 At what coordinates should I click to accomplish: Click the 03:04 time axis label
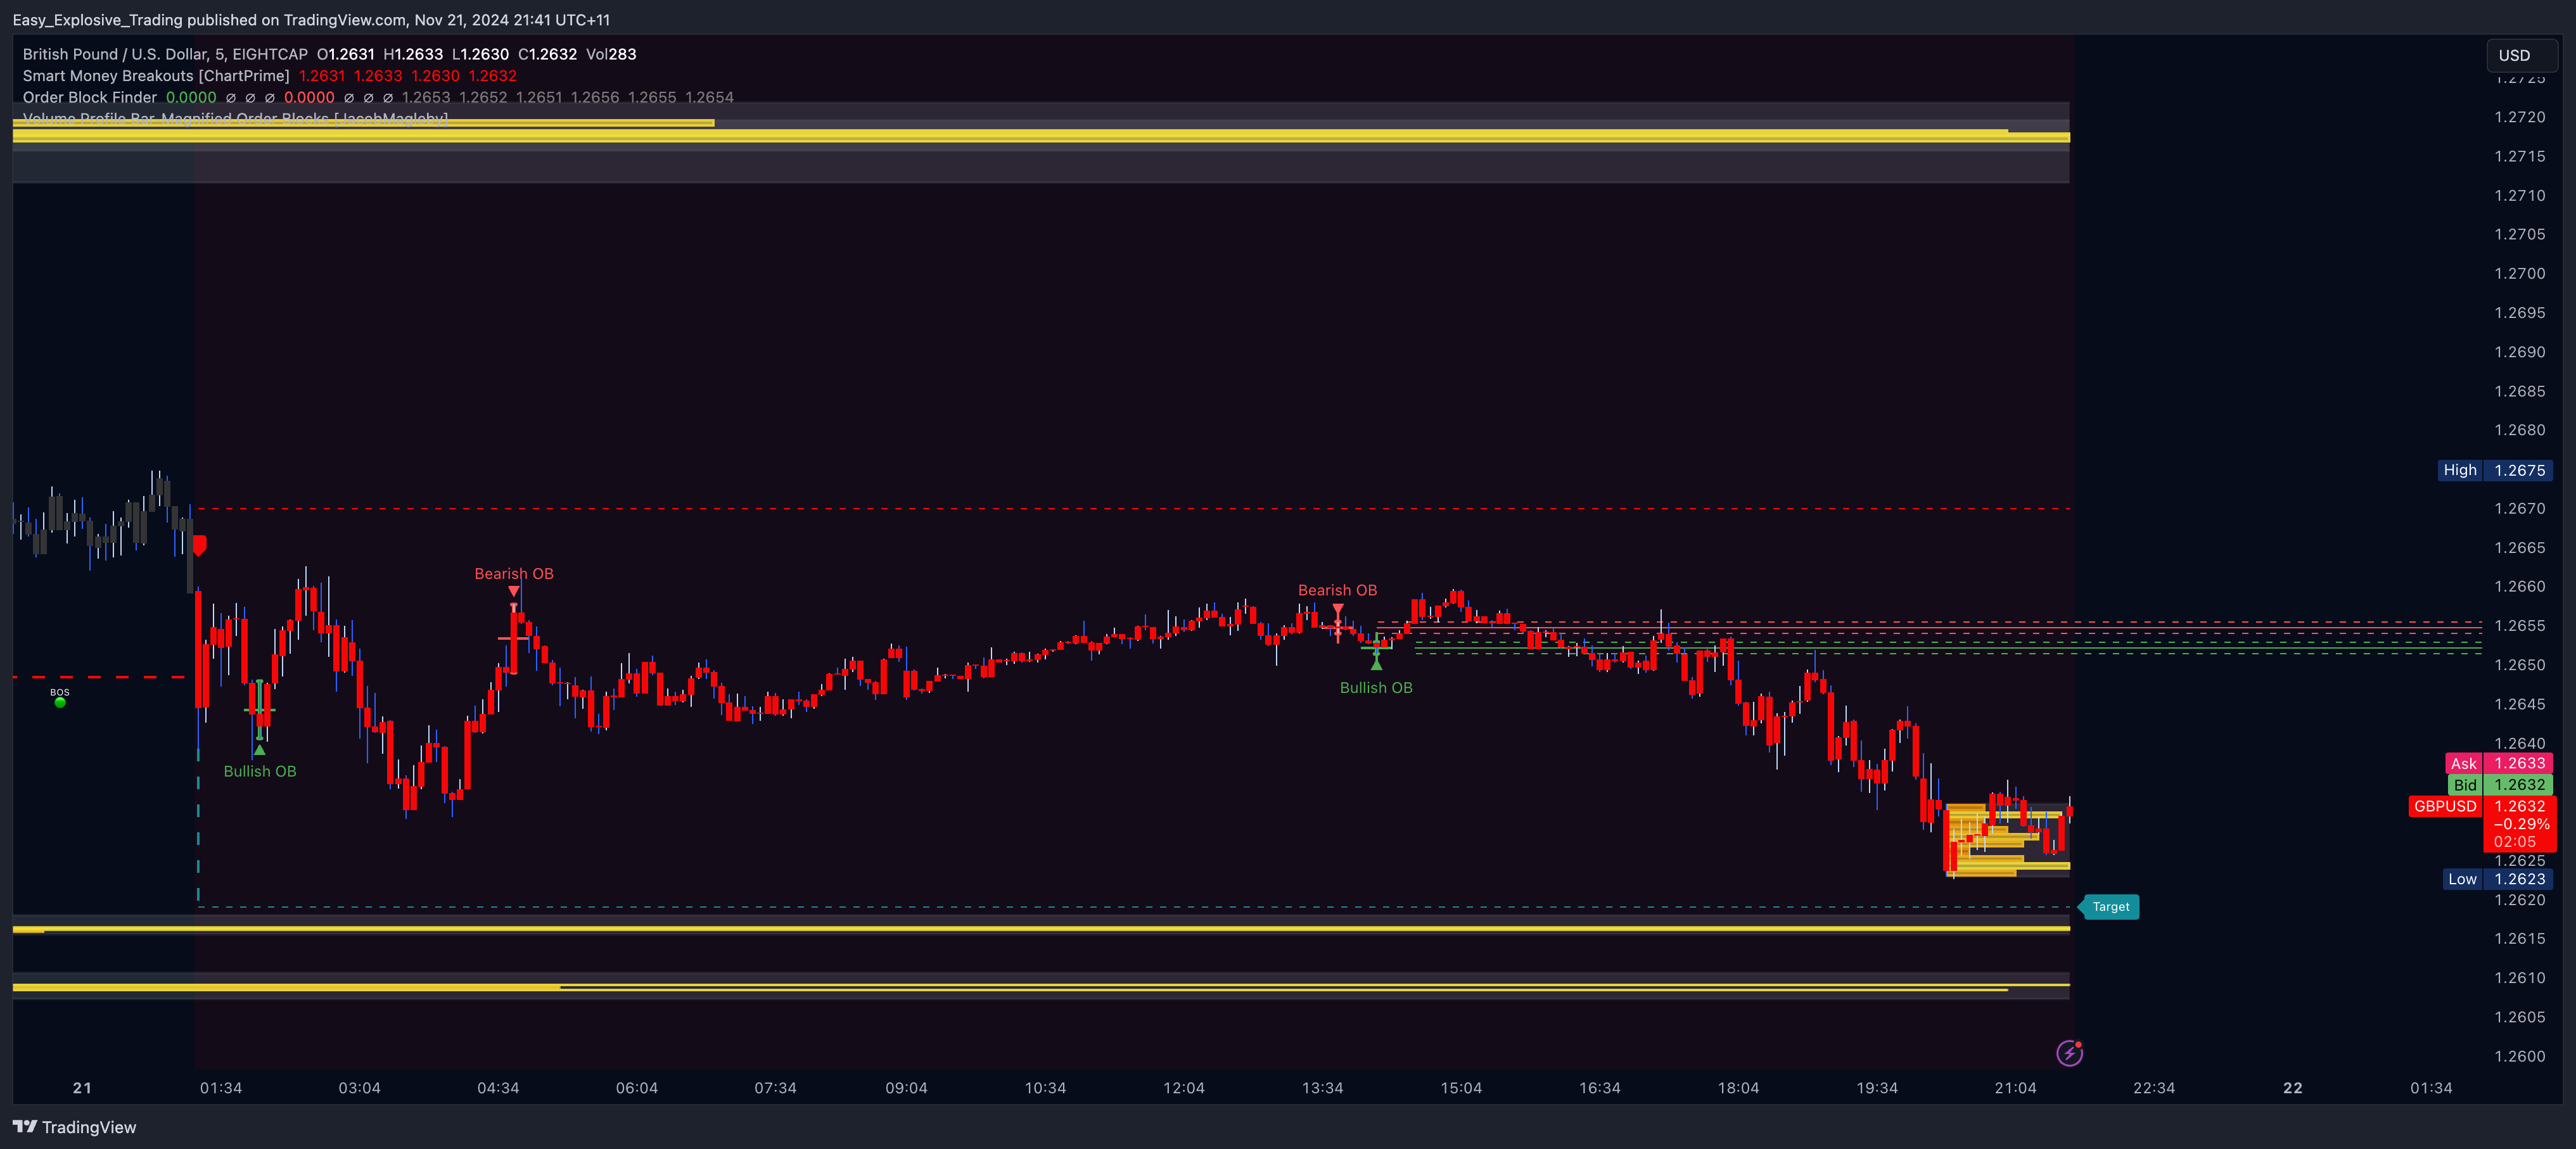click(359, 1088)
